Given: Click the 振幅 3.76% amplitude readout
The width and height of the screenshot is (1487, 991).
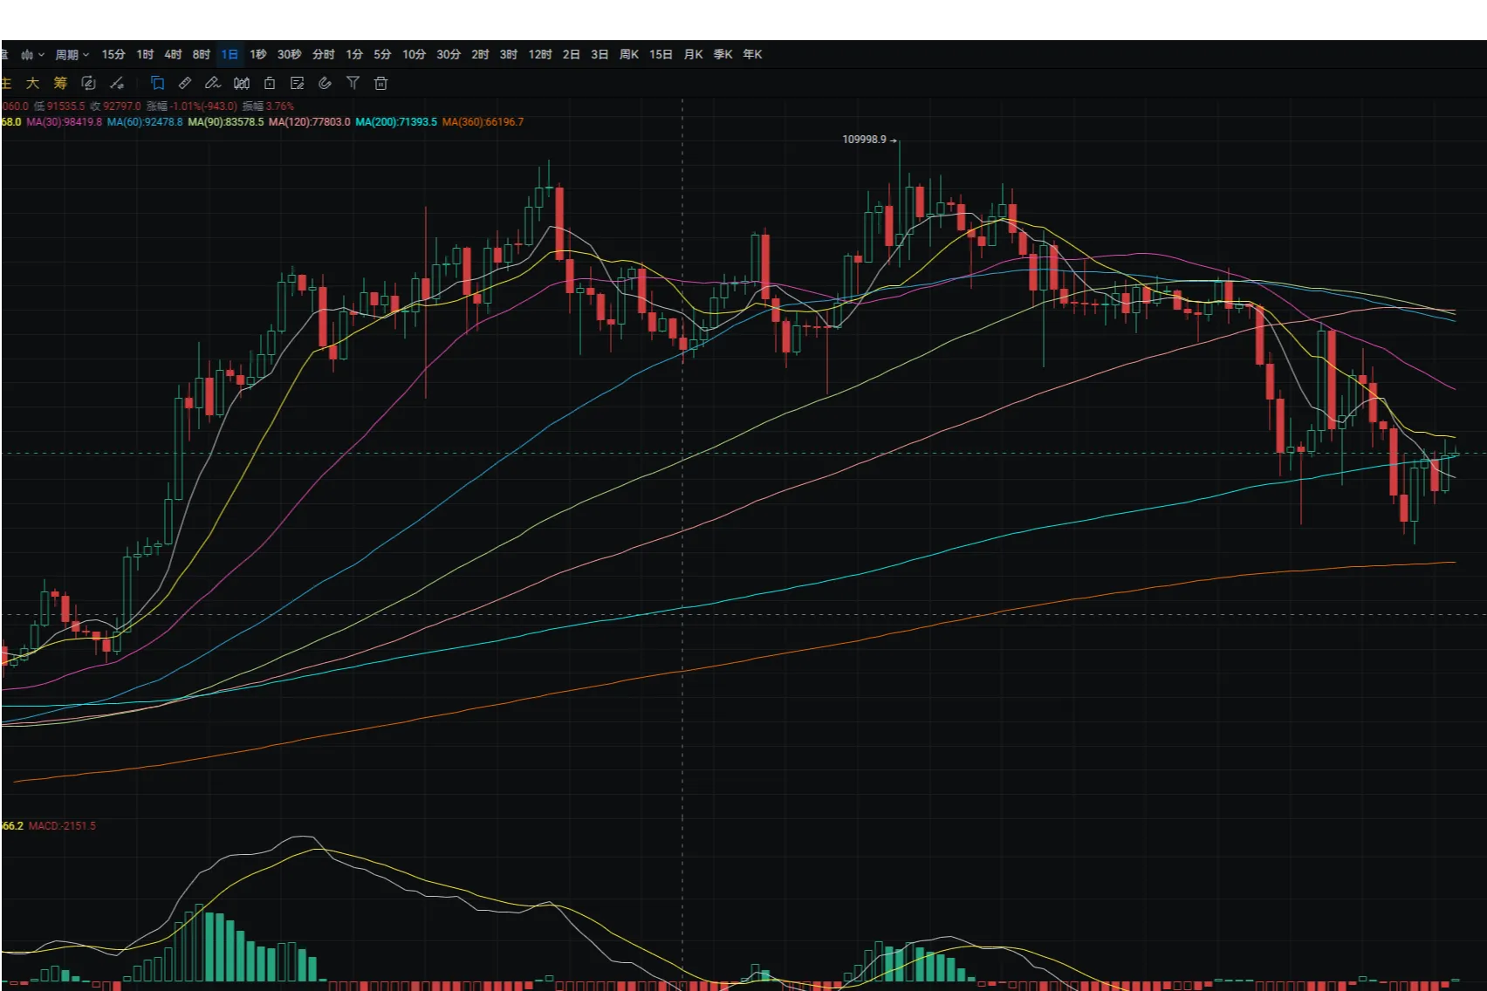Looking at the screenshot, I should [268, 106].
